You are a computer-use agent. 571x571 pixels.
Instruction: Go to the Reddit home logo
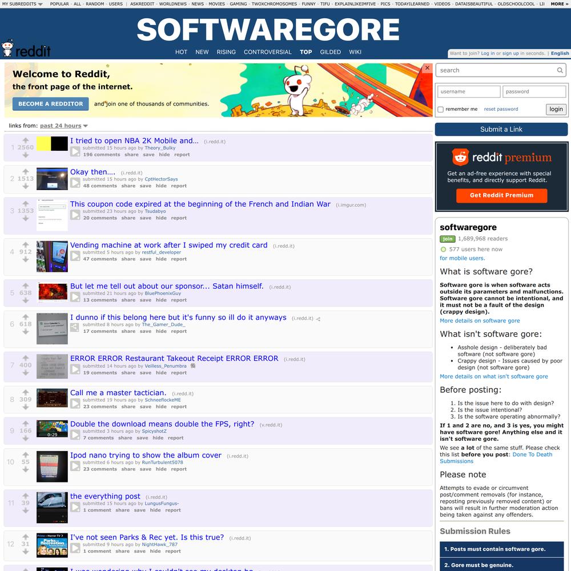point(26,49)
